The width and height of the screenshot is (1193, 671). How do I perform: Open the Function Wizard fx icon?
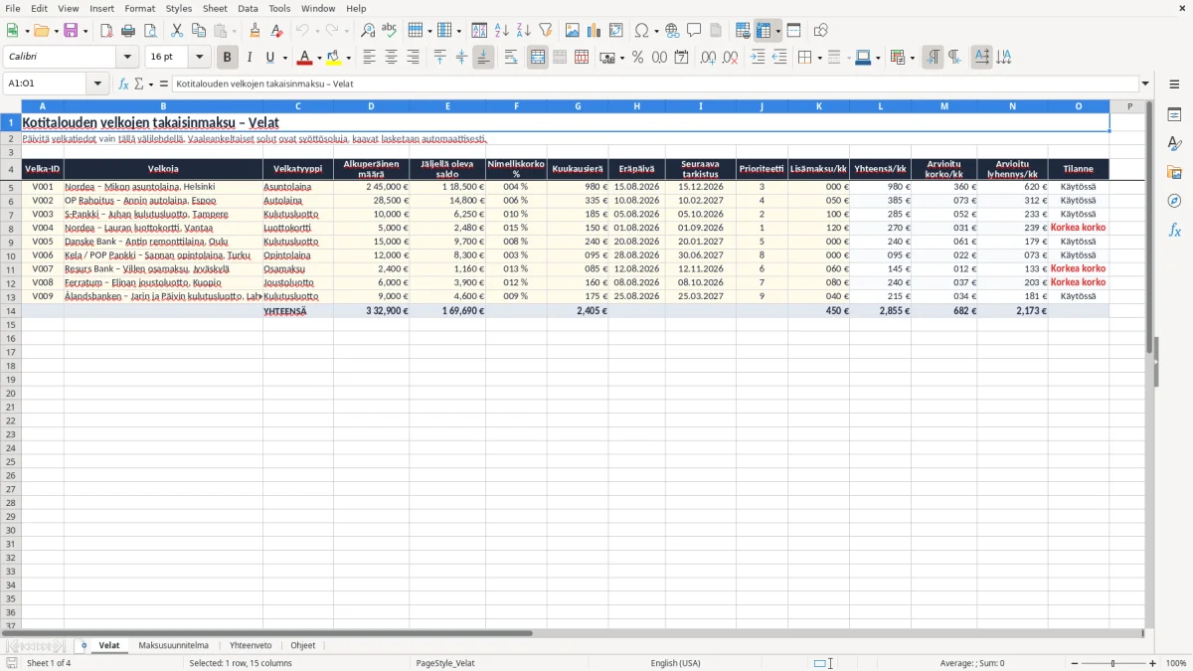tap(124, 84)
